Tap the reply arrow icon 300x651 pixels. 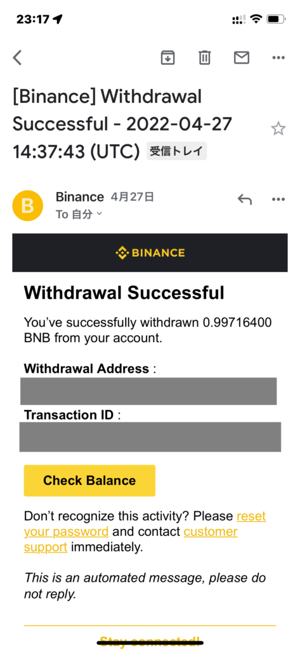click(244, 199)
